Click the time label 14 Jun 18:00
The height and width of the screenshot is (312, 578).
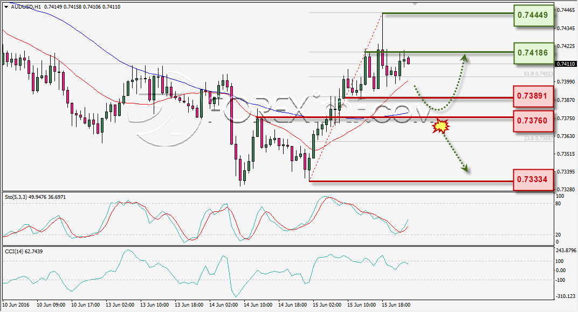pos(292,305)
